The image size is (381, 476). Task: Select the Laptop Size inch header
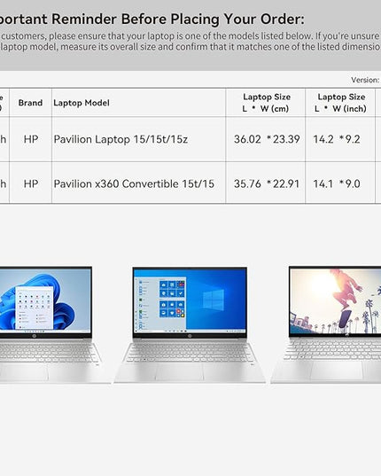340,103
